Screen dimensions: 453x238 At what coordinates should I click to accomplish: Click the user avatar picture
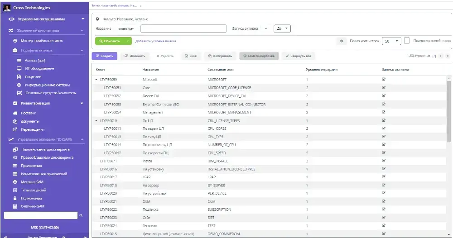tap(7, 8)
